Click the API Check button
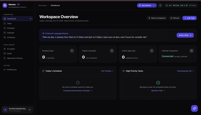Screen dimensions: 201x115 (x=193, y=5)
